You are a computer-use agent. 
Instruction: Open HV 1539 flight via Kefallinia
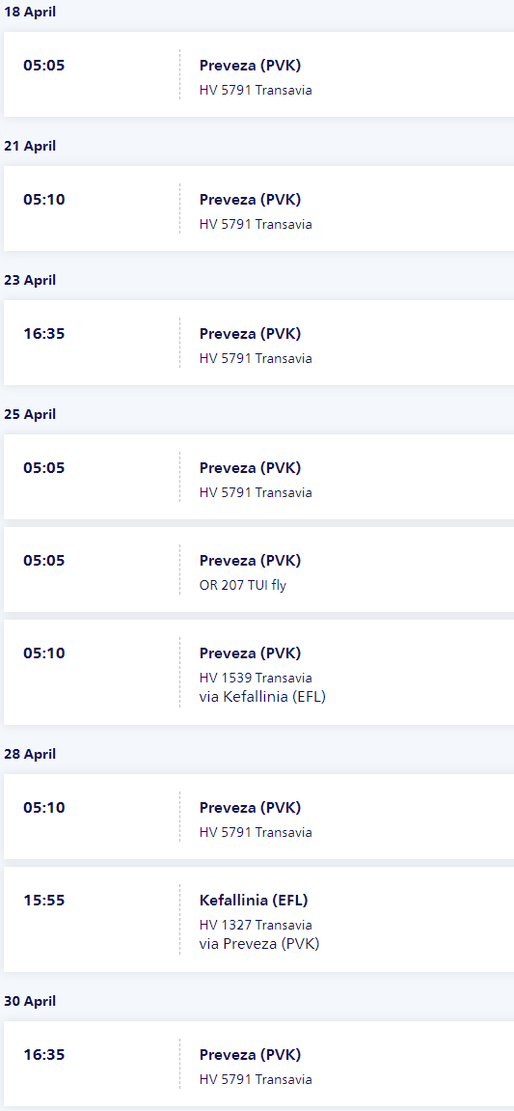click(x=259, y=673)
